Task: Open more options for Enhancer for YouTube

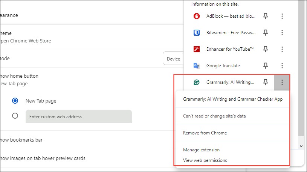Action: point(282,49)
